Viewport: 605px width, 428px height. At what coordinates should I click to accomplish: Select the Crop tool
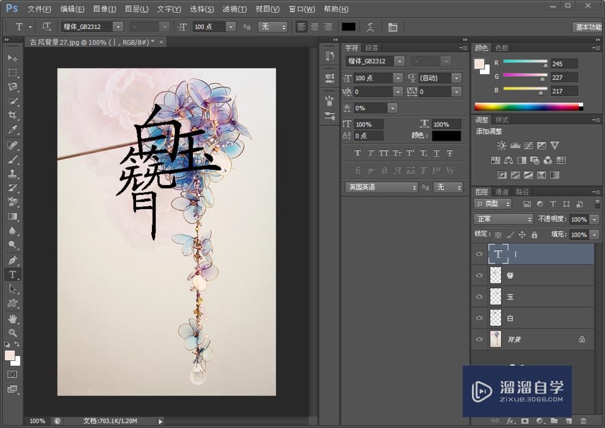click(x=12, y=115)
